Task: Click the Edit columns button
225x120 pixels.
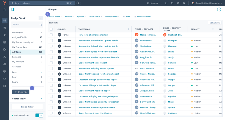Action: point(215,23)
